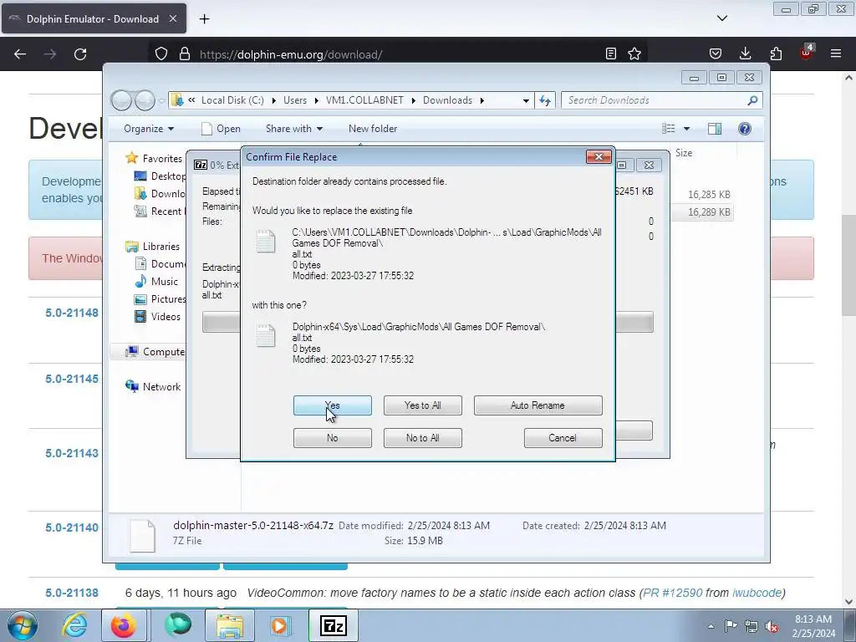This screenshot has height=642, width=856.
Task: Click the Auto Rename button
Action: click(x=538, y=405)
